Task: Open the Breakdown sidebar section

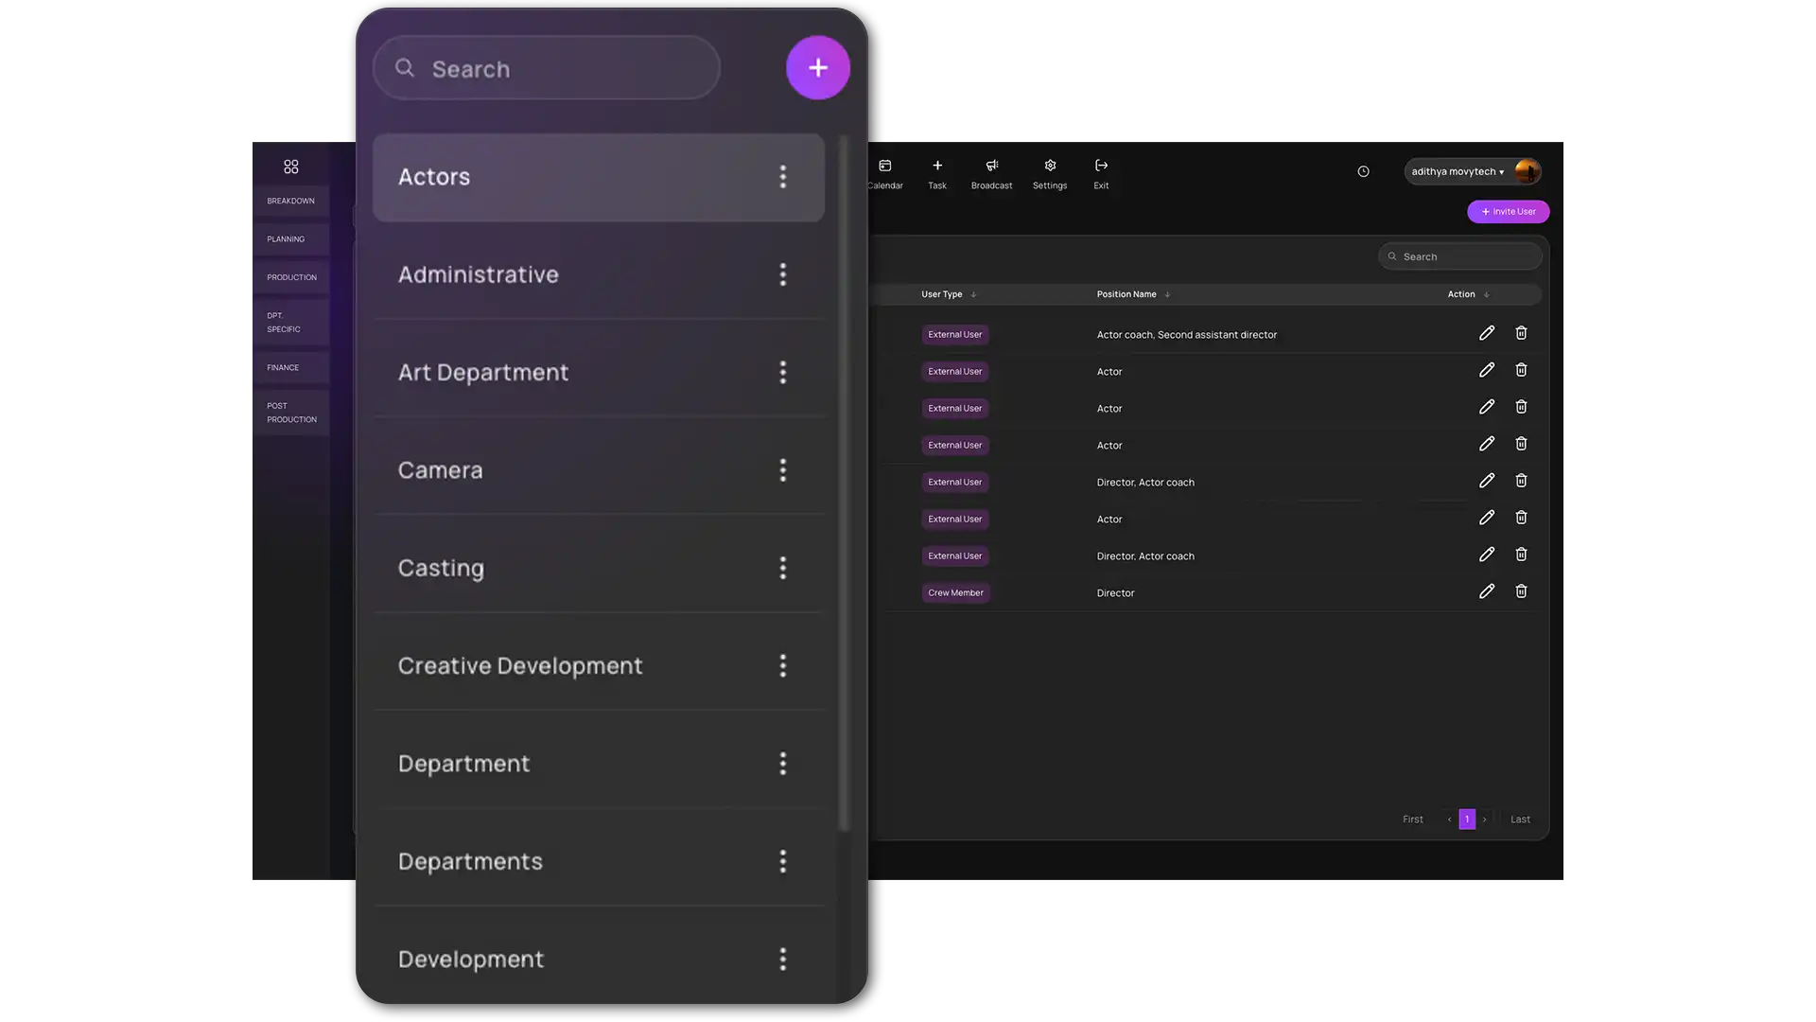Action: click(291, 201)
